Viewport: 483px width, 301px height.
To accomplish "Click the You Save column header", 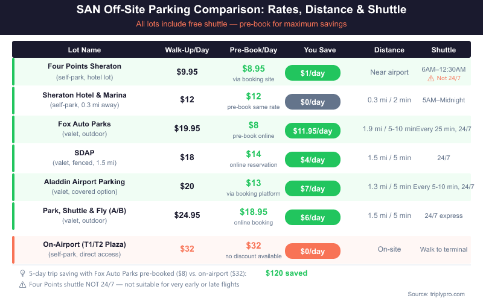I will point(319,50).
